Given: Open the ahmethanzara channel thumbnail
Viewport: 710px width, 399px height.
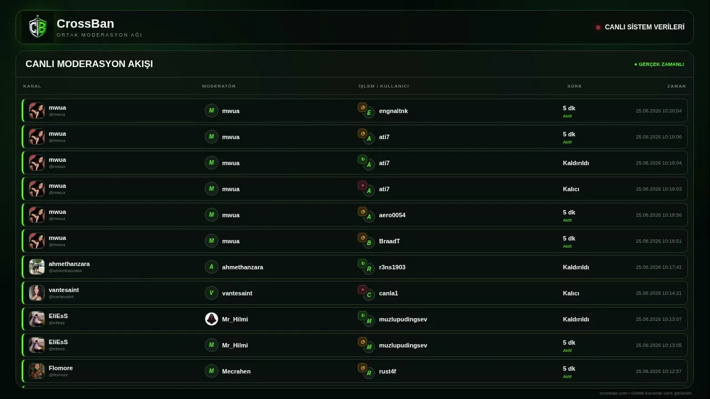Looking at the screenshot, I should 37,267.
